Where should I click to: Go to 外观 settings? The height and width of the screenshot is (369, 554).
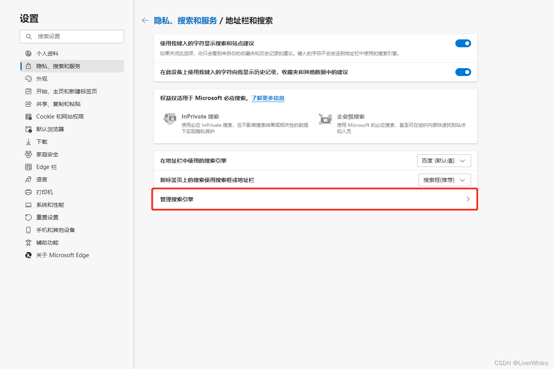(72, 79)
